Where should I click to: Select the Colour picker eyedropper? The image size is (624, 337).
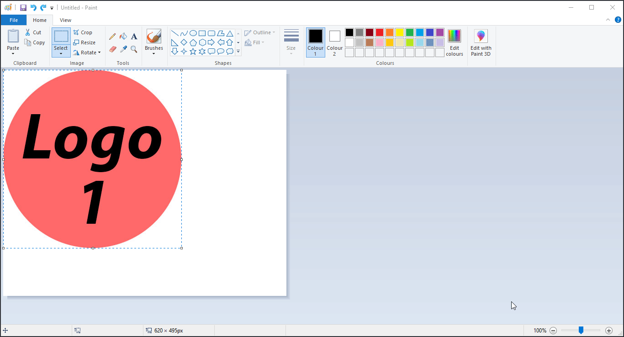(x=123, y=49)
